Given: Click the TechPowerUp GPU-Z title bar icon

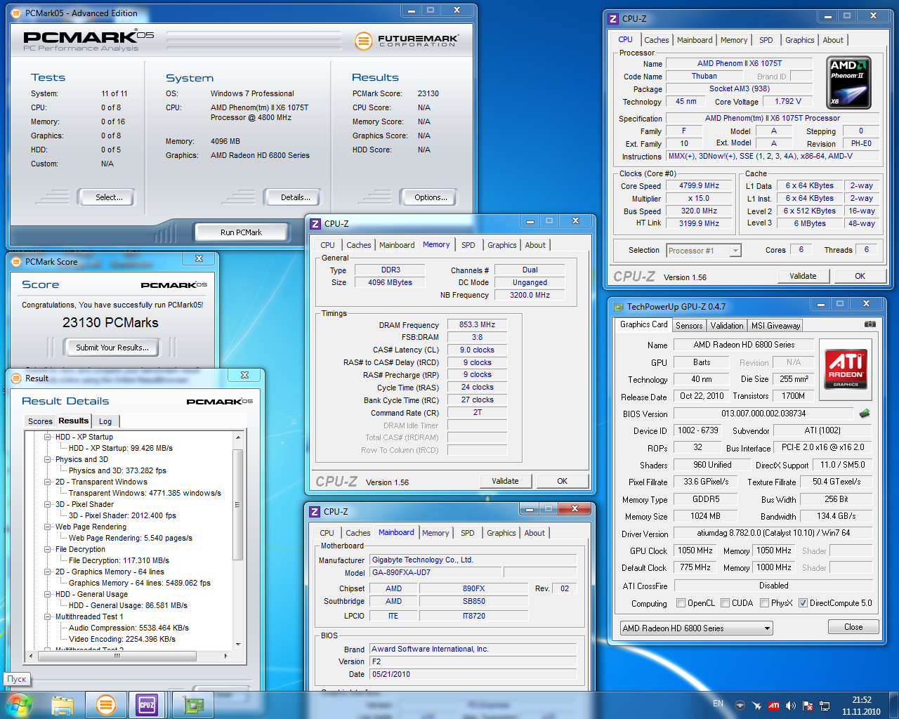Looking at the screenshot, I should 619,307.
